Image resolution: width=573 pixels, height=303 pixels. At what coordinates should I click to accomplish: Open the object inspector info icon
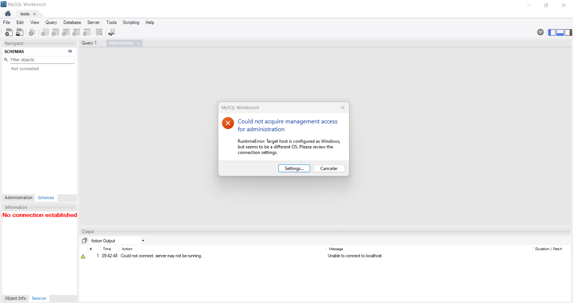coord(32,32)
